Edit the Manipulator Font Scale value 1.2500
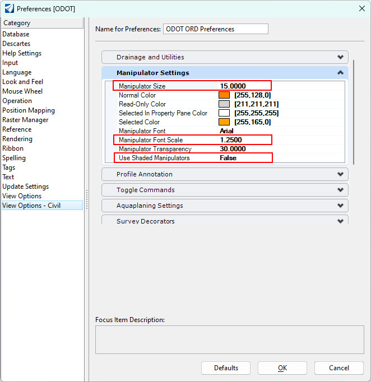The width and height of the screenshot is (371, 382). [x=231, y=140]
